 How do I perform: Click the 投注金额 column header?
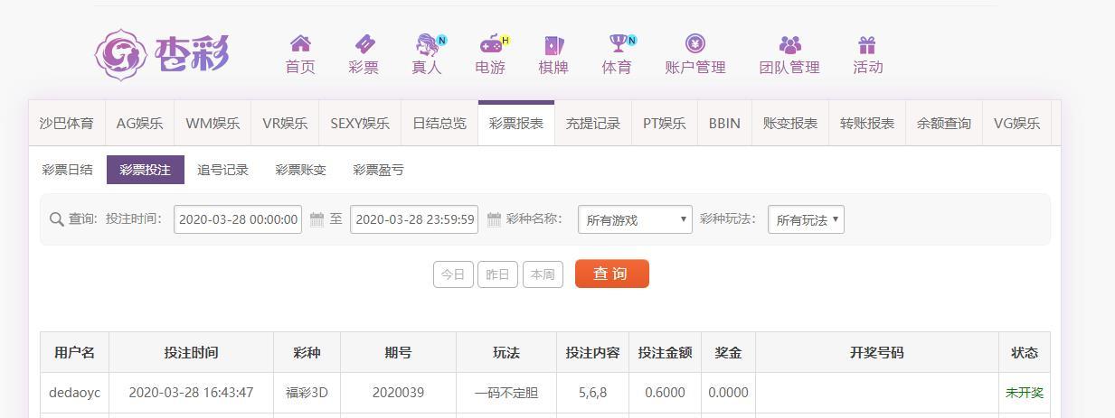(665, 352)
